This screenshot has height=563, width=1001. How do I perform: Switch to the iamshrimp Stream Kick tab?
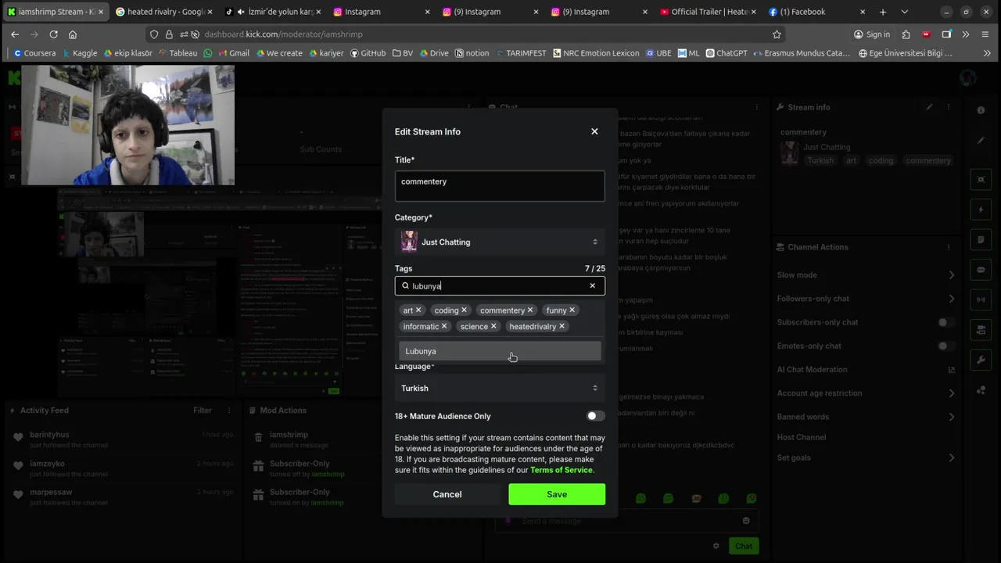click(55, 12)
